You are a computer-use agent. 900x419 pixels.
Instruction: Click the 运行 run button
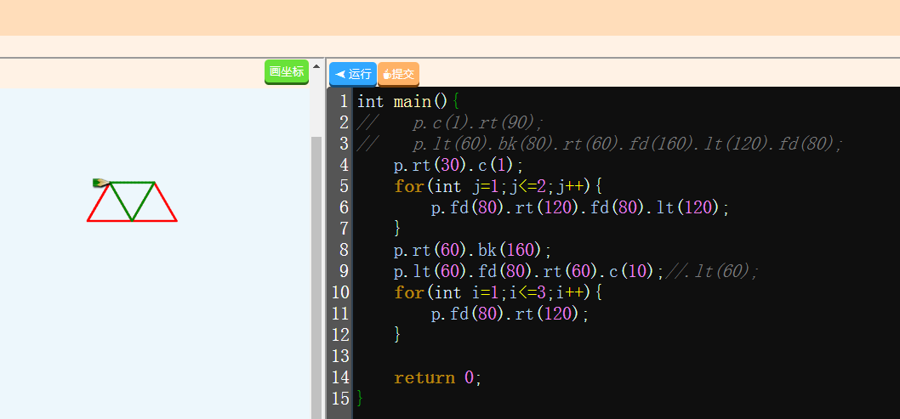[x=352, y=74]
